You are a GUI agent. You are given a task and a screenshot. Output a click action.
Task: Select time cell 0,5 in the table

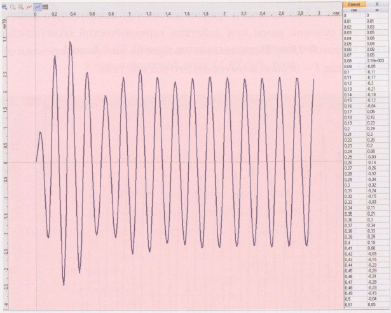(355, 299)
